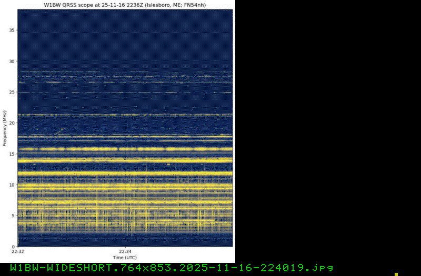421x276 pixels.
Task: Click the 22:32 time axis tick label
Action: [18, 251]
